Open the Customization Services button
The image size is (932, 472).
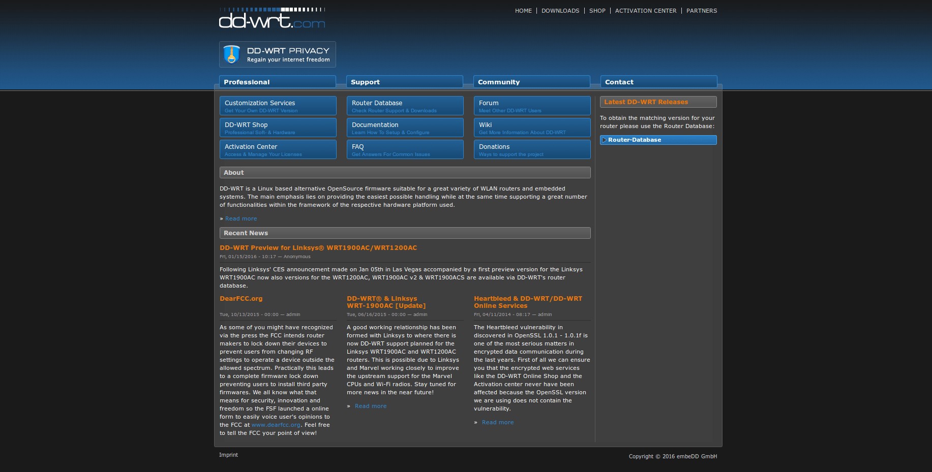(x=278, y=106)
